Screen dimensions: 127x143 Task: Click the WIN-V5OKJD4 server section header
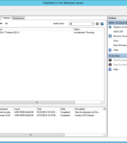click(117, 23)
